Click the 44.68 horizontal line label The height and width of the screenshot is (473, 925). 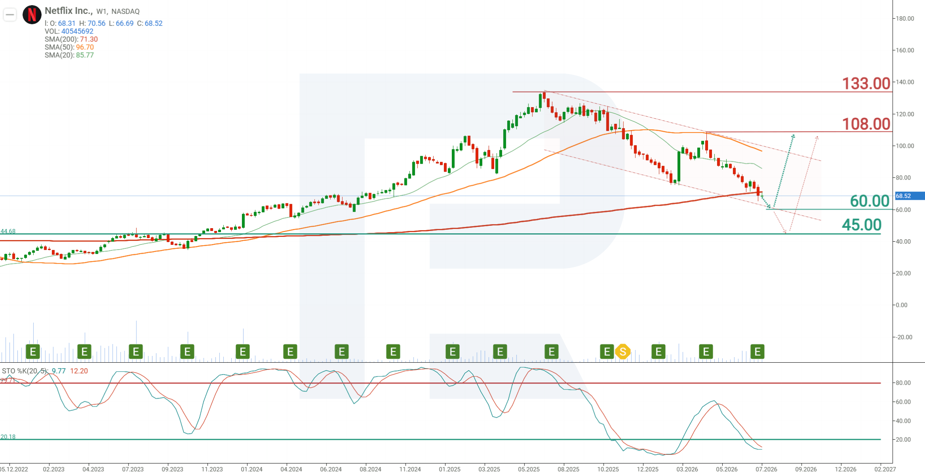click(8, 231)
